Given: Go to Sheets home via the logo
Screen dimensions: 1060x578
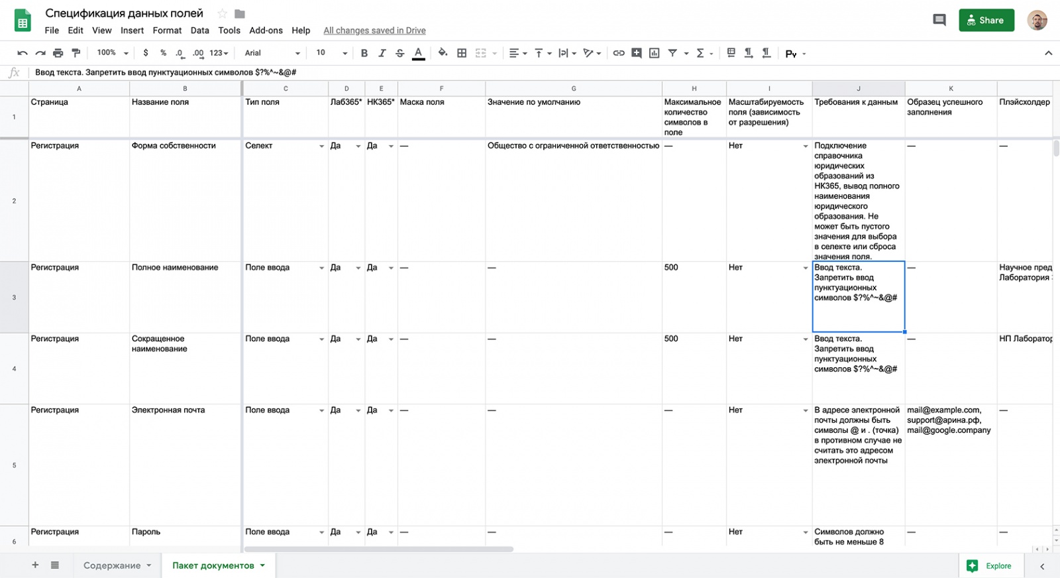Looking at the screenshot, I should click(23, 21).
